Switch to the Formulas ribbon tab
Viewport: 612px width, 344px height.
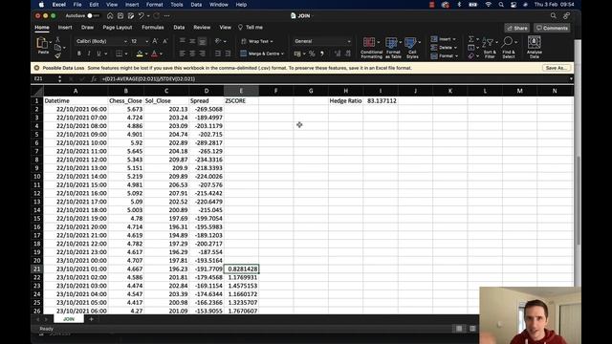point(153,28)
